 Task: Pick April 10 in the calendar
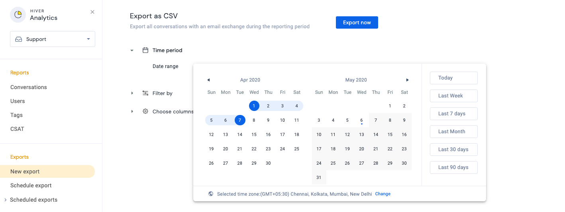(x=282, y=120)
